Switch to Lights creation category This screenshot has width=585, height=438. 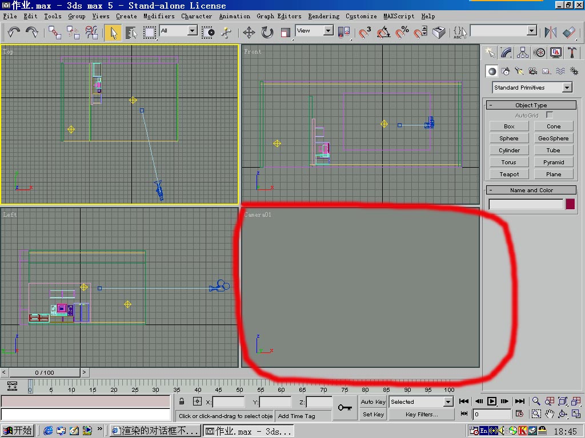(519, 71)
